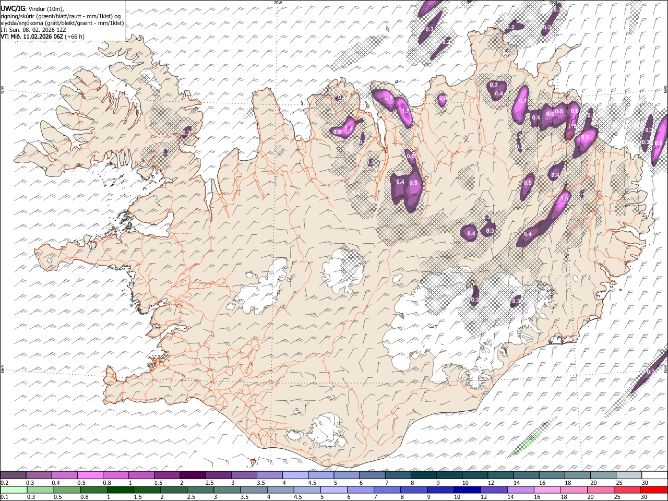Click the '(+66 h)' forecast offset text
The image size is (668, 501).
pos(75,37)
